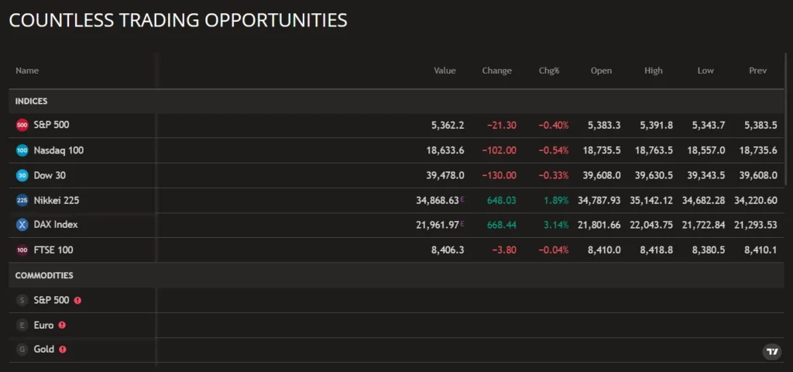The width and height of the screenshot is (793, 372).
Task: Click the Nasdaq 100 symbol icon
Action: click(22, 150)
